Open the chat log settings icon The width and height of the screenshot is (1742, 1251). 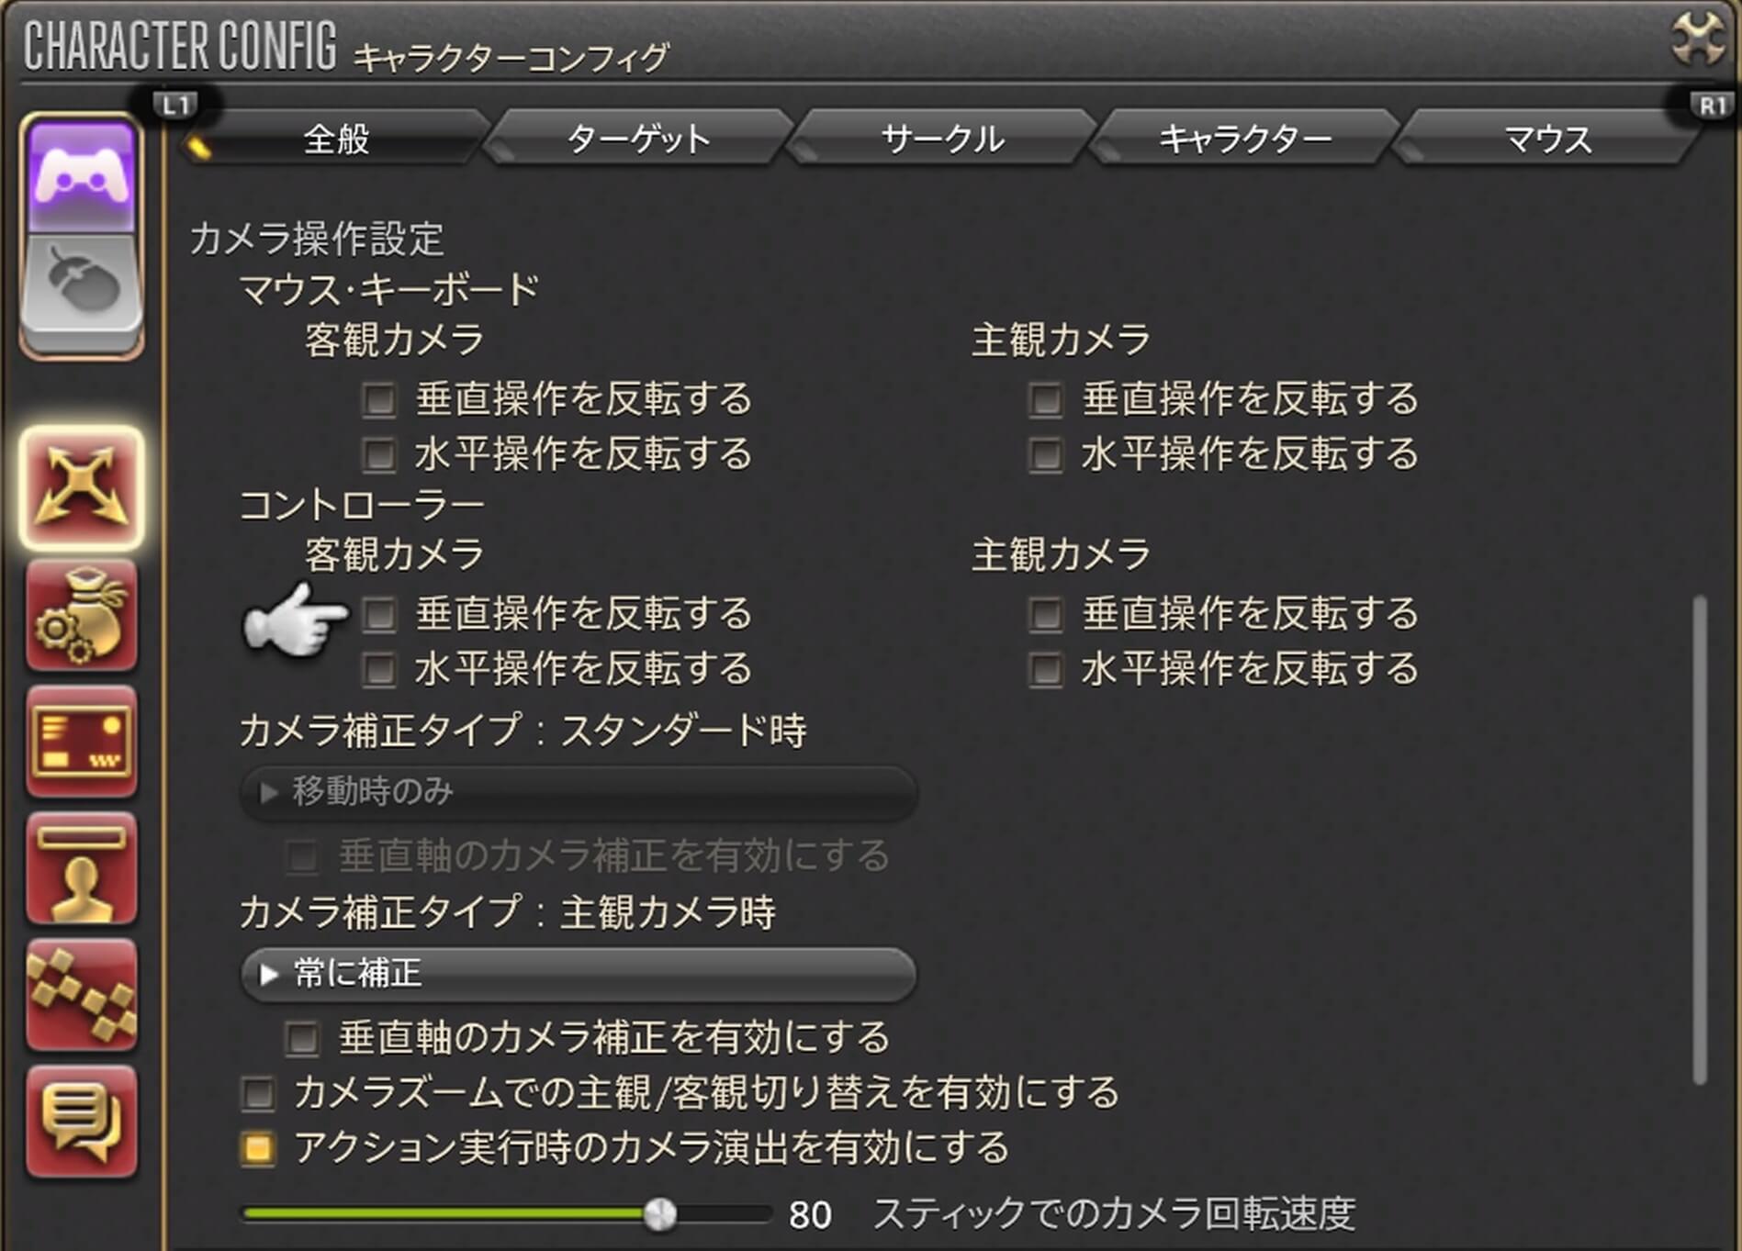82,1122
